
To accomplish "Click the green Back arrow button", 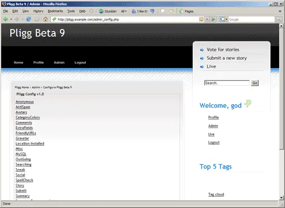I will [6, 19].
